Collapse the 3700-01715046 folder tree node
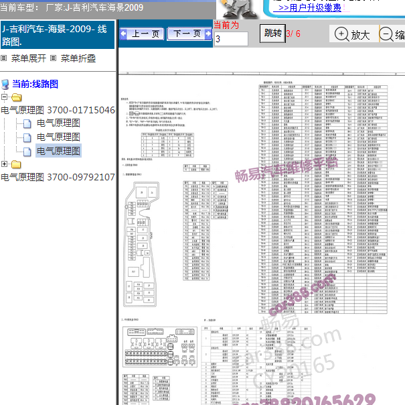Image resolution: width=405 pixels, height=405 pixels. pos(4,97)
